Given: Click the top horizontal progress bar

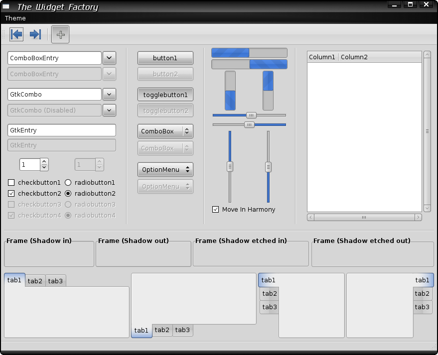Looking at the screenshot, I should point(249,53).
